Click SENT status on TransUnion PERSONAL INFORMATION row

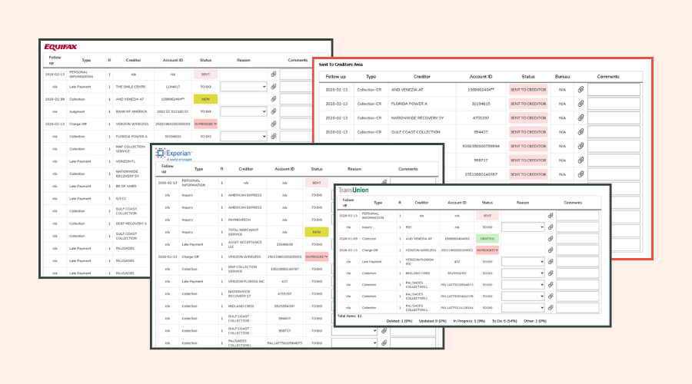[x=487, y=216]
